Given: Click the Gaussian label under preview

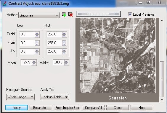Looking at the screenshot, I should tap(118, 98).
